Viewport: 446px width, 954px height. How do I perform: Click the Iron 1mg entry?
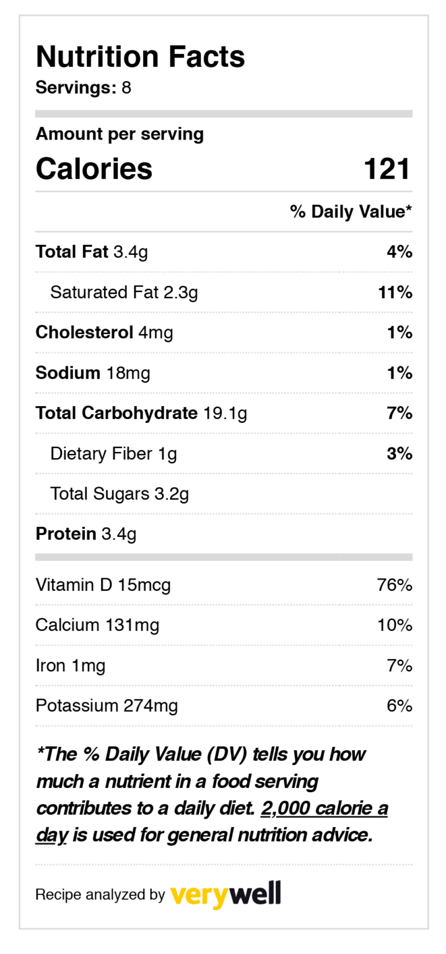(71, 666)
